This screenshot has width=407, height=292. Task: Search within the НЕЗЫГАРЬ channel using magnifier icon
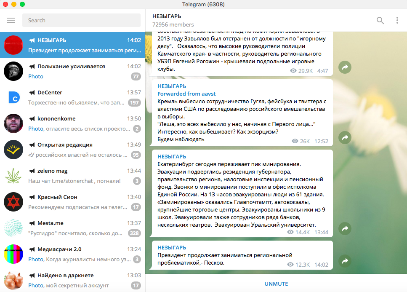pyautogui.click(x=380, y=20)
